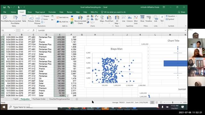Click the Get Add-ins button
205x115 pixels.
(62, 17)
